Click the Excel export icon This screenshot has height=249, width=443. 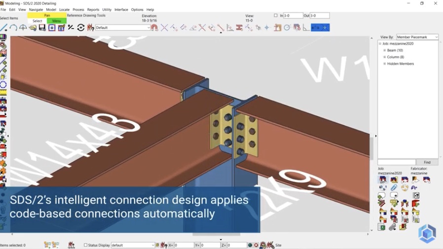[381, 227]
